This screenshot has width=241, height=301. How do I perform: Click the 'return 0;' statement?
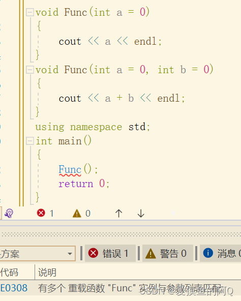tap(84, 184)
